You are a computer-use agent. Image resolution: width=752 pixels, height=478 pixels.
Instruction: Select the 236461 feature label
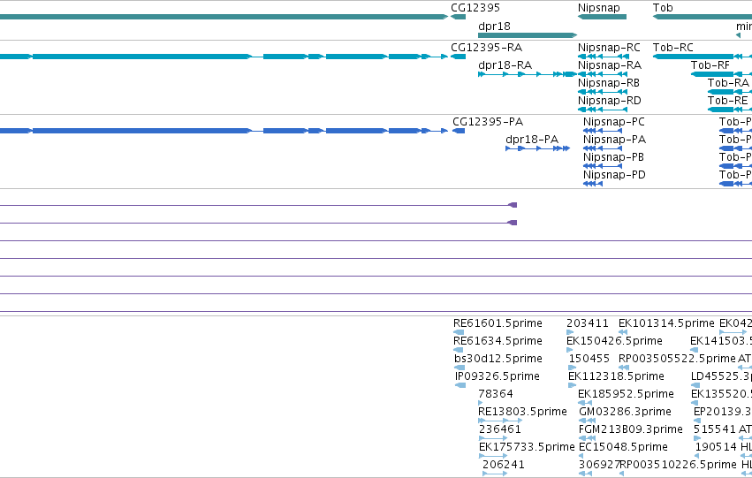tap(500, 429)
